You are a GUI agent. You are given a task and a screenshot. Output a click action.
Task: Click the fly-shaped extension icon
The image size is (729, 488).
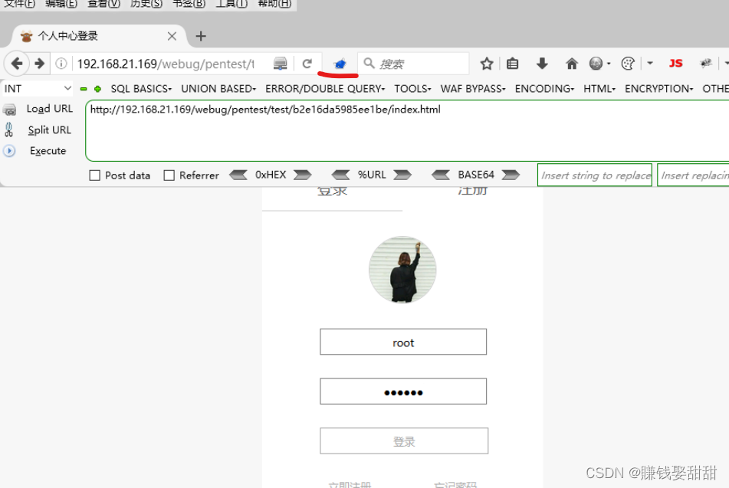[x=706, y=64]
